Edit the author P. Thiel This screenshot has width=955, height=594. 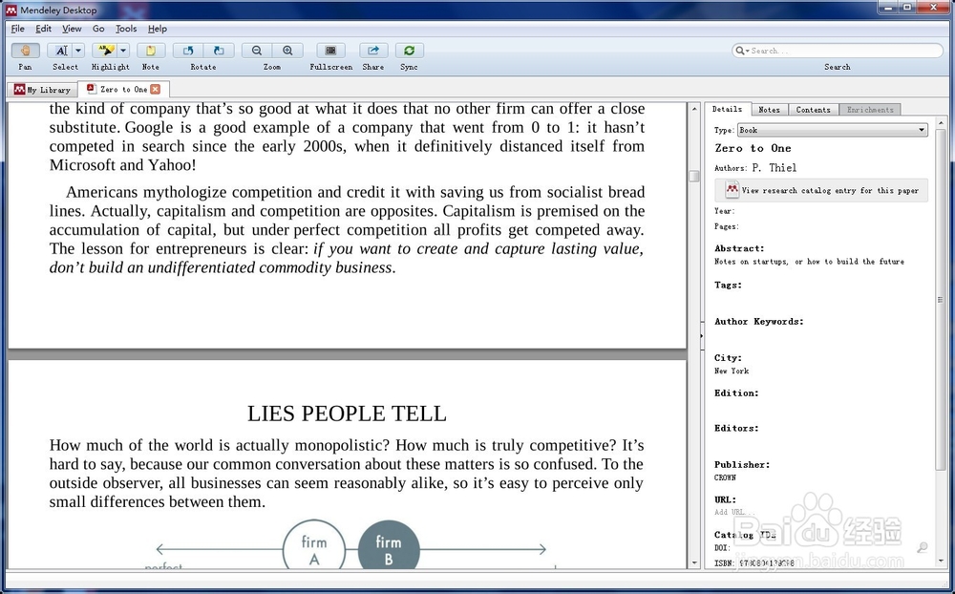[774, 167]
